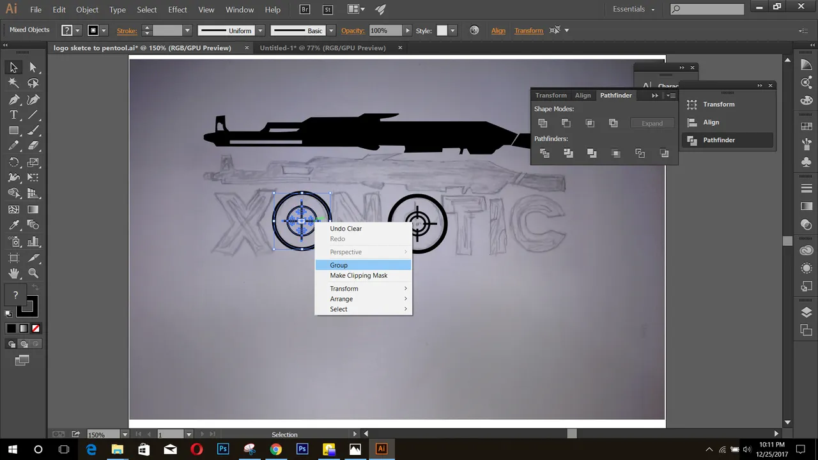Click the Transform link in control bar
The height and width of the screenshot is (460, 818).
529,31
